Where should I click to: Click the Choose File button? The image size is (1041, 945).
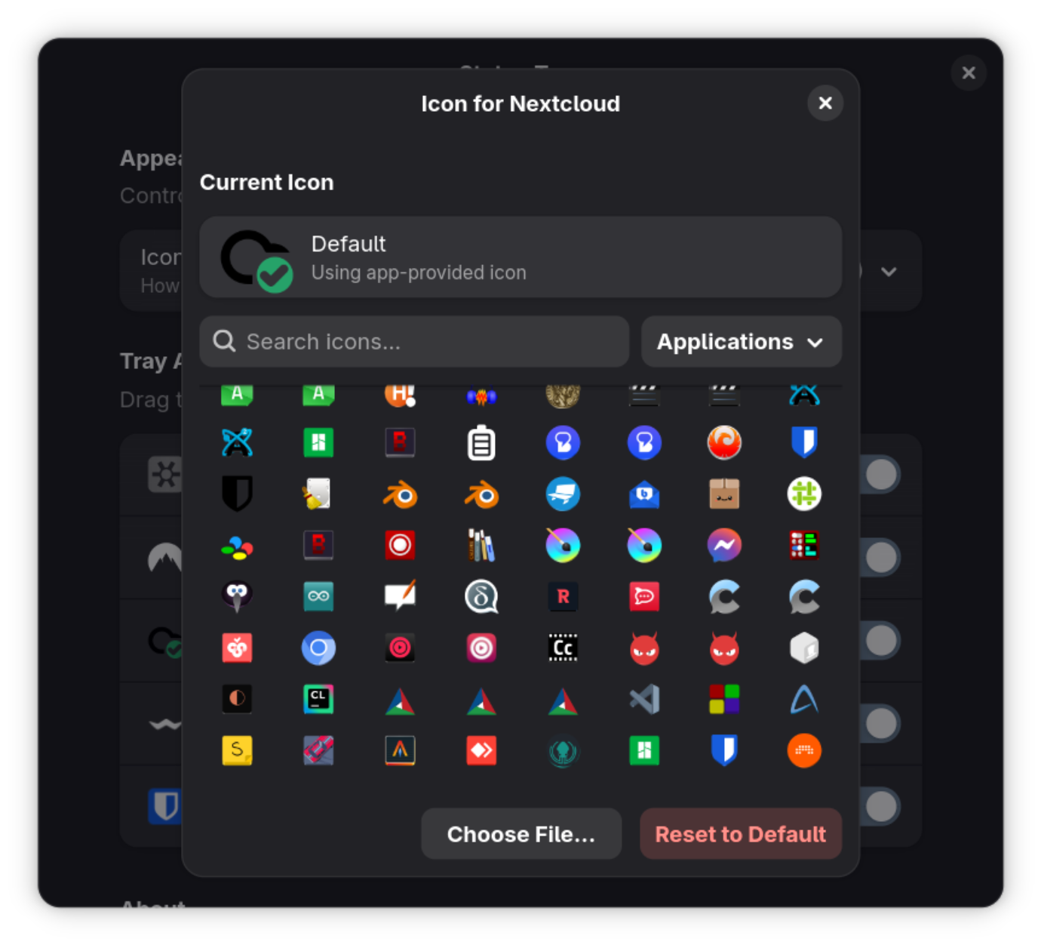pos(520,834)
